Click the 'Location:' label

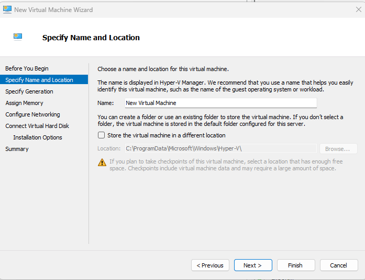109,148
